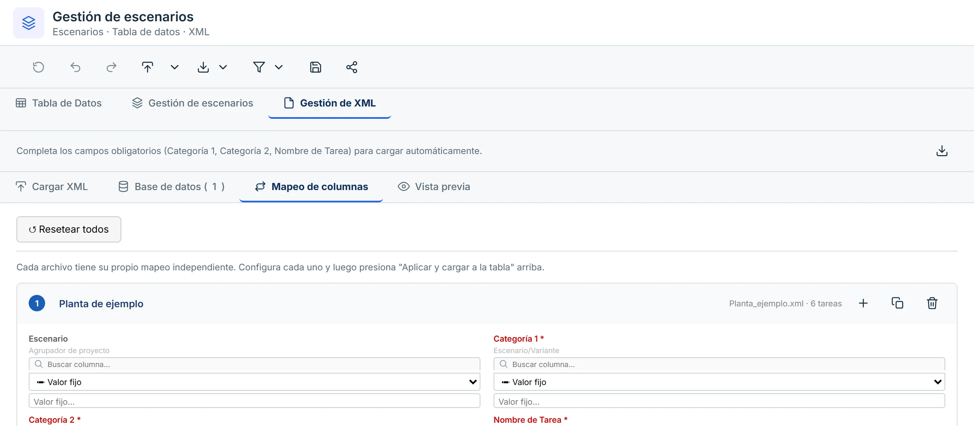
Task: Focus the Escenario Buscar columna search field
Action: (254, 364)
